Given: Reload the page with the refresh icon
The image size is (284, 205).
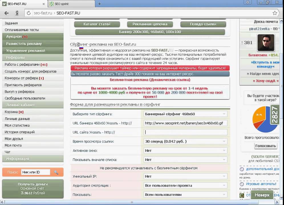Looking at the screenshot, I should 28,13.
